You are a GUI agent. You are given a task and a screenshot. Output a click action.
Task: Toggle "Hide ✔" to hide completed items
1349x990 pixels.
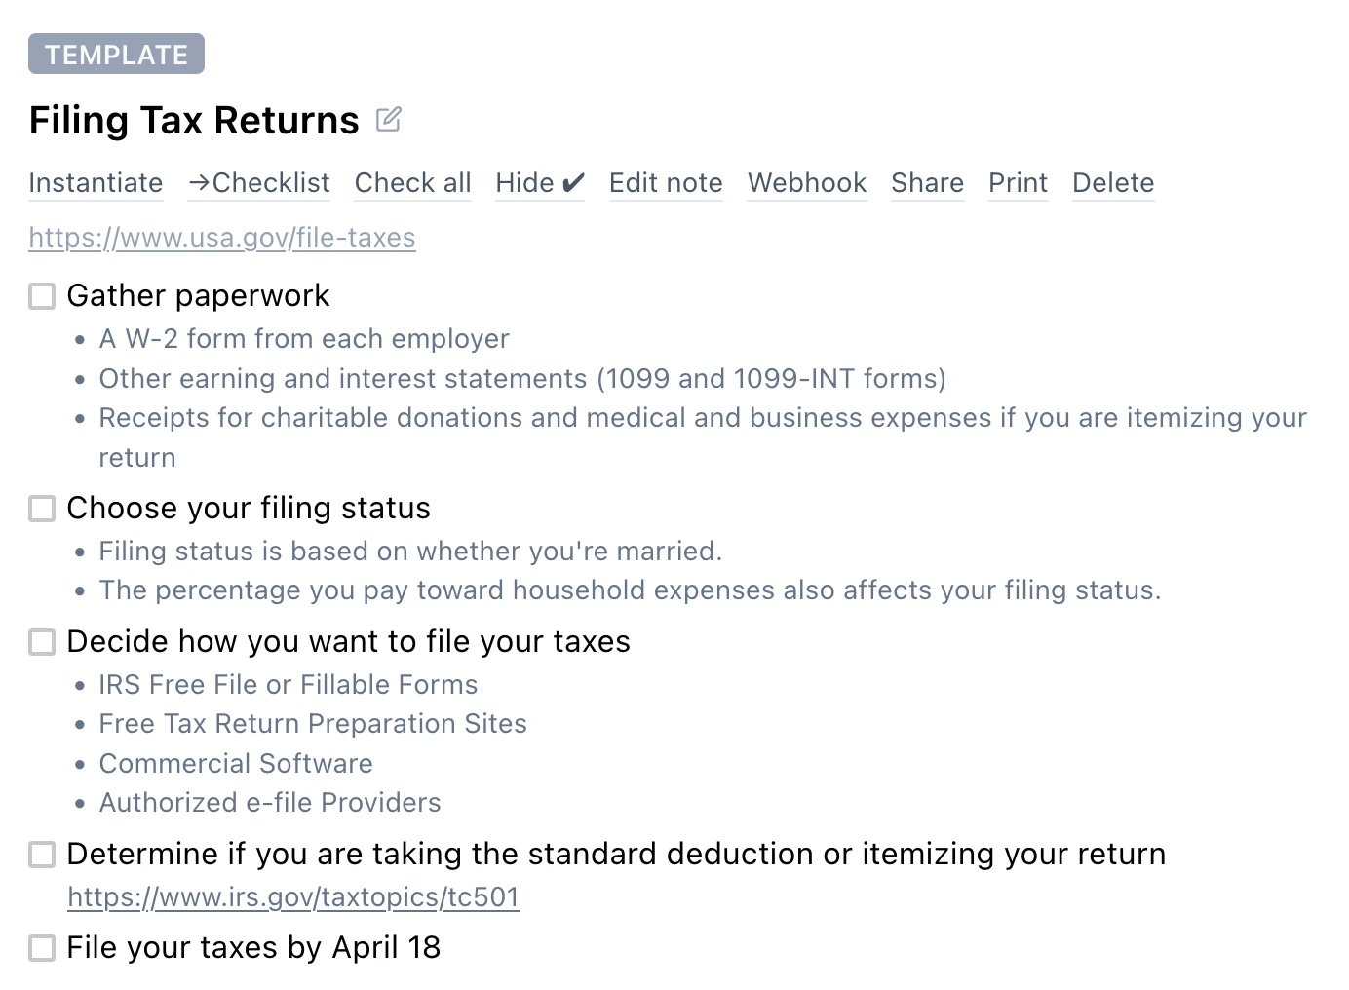pyautogui.click(x=539, y=183)
